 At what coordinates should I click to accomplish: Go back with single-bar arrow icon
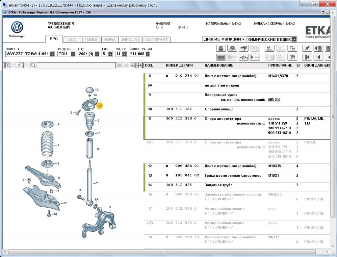pos(318,57)
